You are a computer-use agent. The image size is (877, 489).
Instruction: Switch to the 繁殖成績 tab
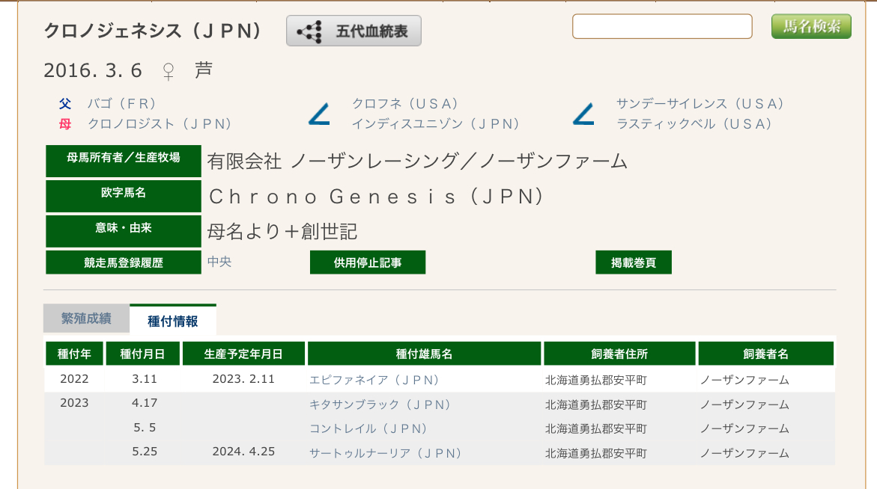click(86, 319)
